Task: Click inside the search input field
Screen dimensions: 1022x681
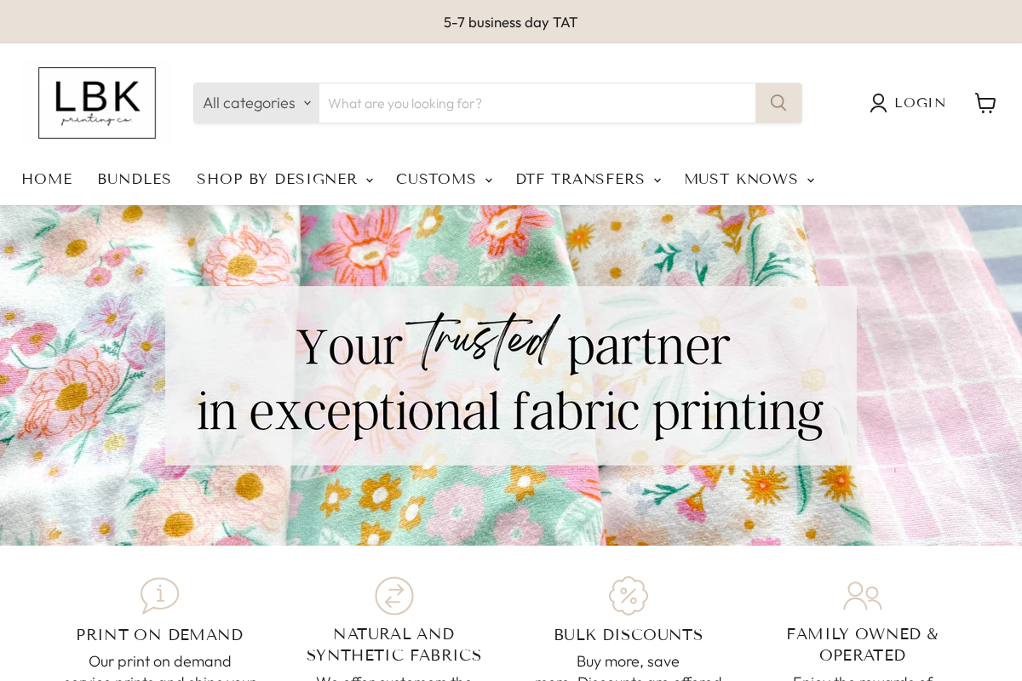Action: [537, 102]
